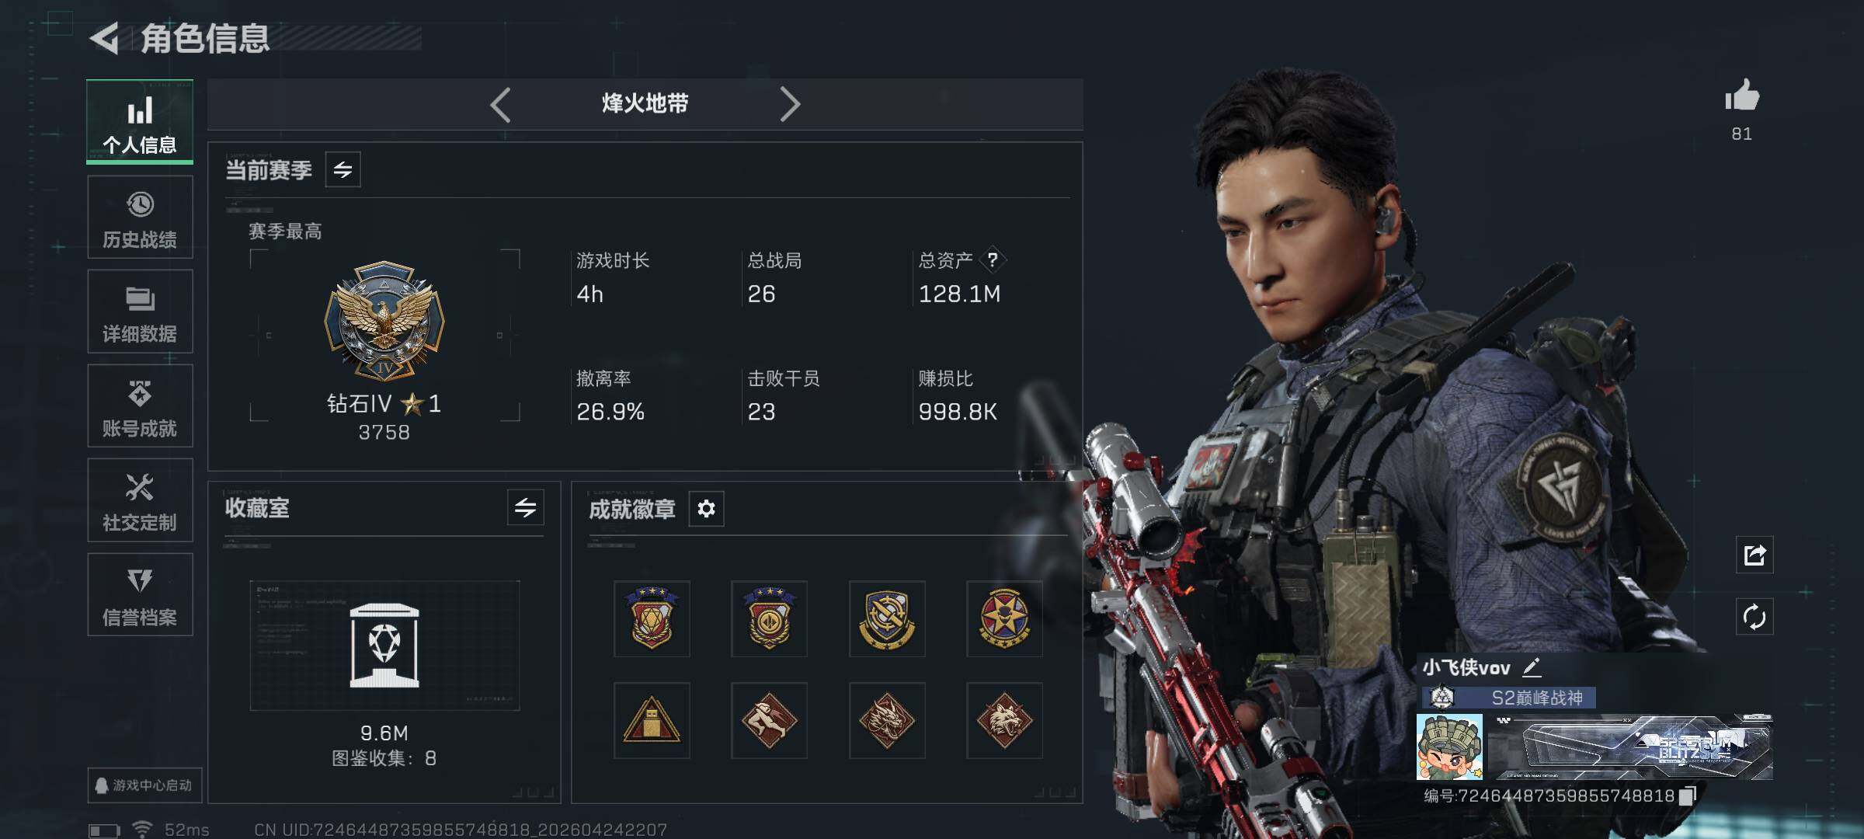
Task: Open the 信誉档案 reputation tab
Action: [140, 595]
